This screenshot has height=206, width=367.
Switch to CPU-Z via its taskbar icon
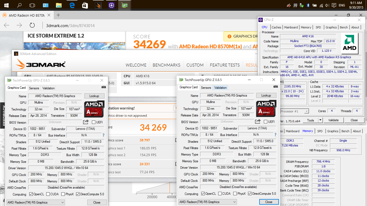point(111,5)
